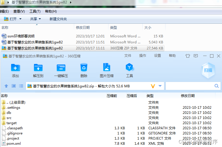Click the orange V icon in the path bar
The image size is (222, 147).
click(x=153, y=86)
